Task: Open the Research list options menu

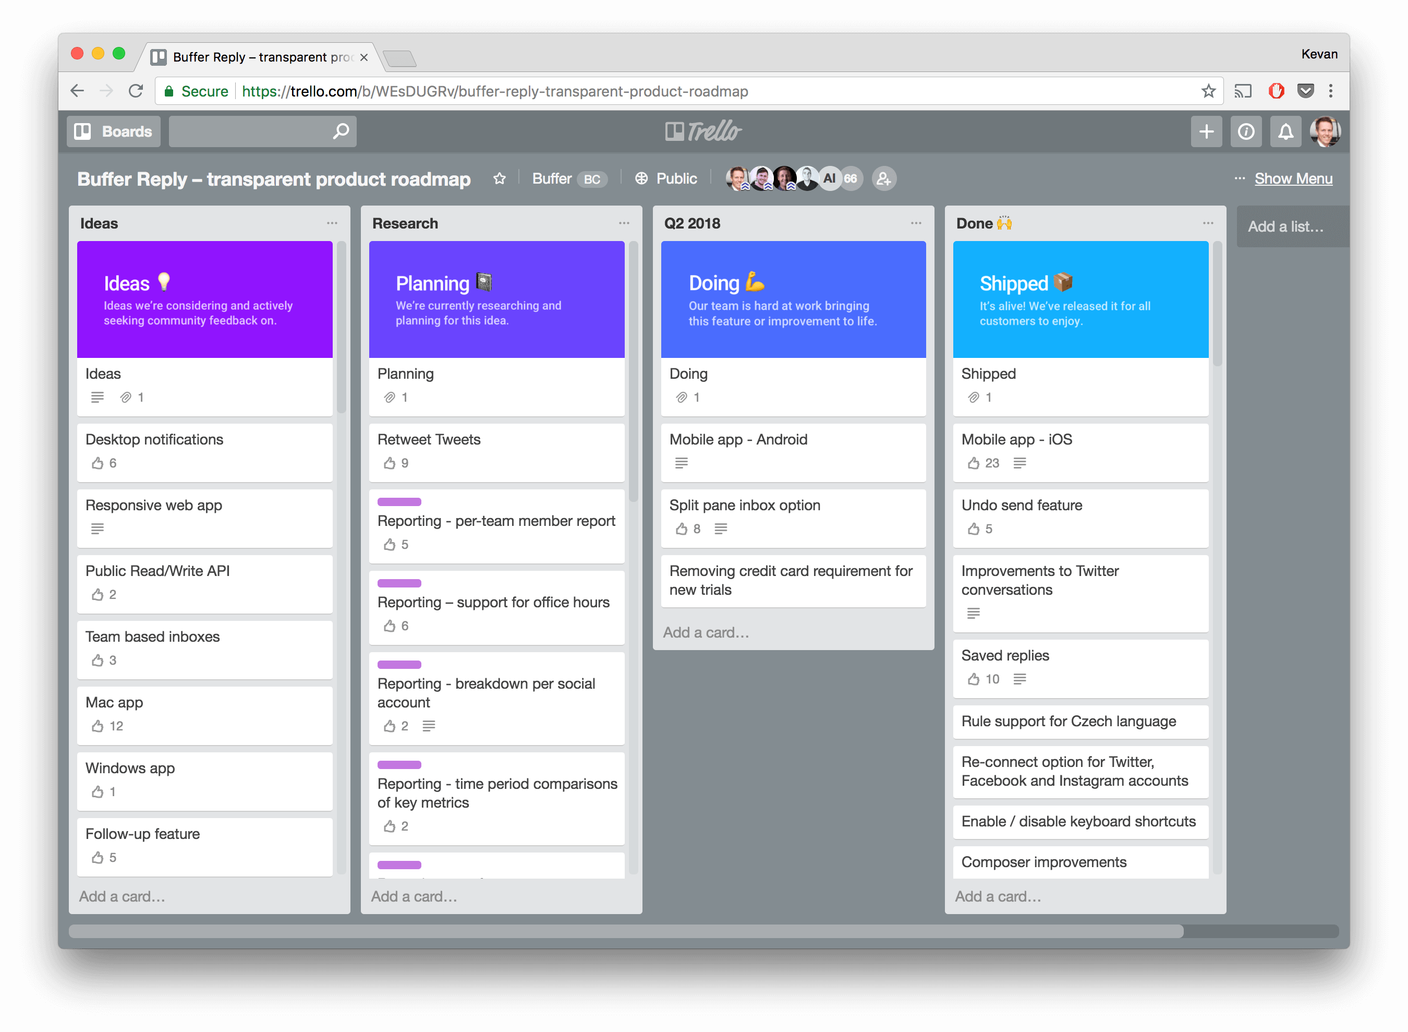Action: tap(624, 223)
